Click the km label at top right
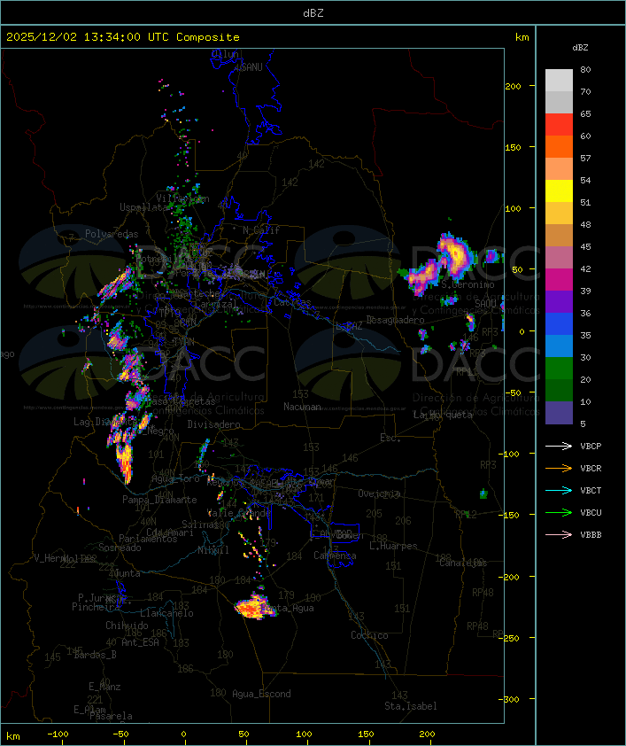This screenshot has width=626, height=746. pos(522,37)
